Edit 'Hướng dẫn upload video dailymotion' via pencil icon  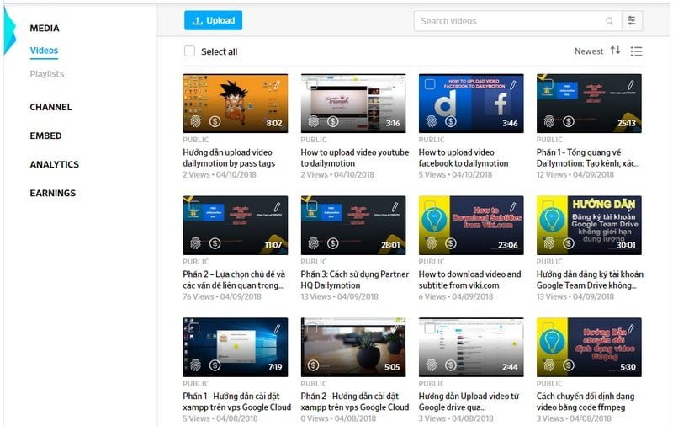tap(278, 84)
